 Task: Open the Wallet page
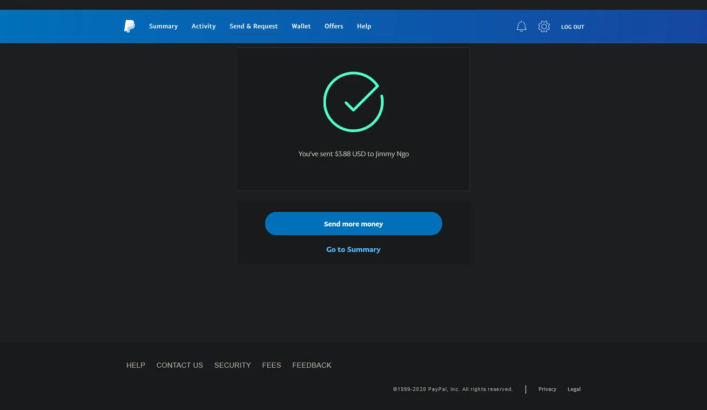coord(301,26)
